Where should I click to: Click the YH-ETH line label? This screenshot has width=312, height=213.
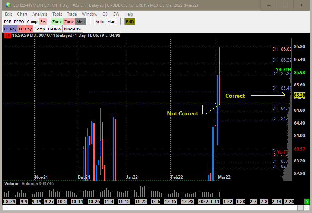283,69
